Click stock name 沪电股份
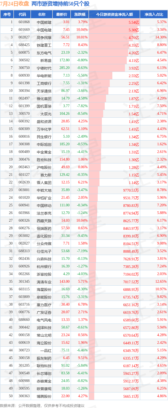The width and height of the screenshot is (168, 408). [x=44, y=167]
